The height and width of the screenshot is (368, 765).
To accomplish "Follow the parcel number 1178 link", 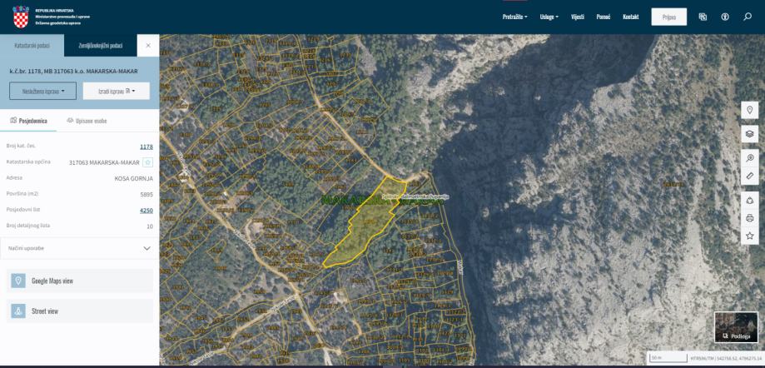I will coord(147,147).
